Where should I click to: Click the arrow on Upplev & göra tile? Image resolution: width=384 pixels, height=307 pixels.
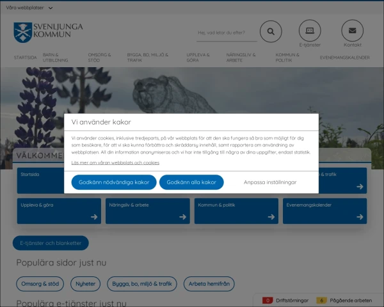pyautogui.click(x=94, y=217)
